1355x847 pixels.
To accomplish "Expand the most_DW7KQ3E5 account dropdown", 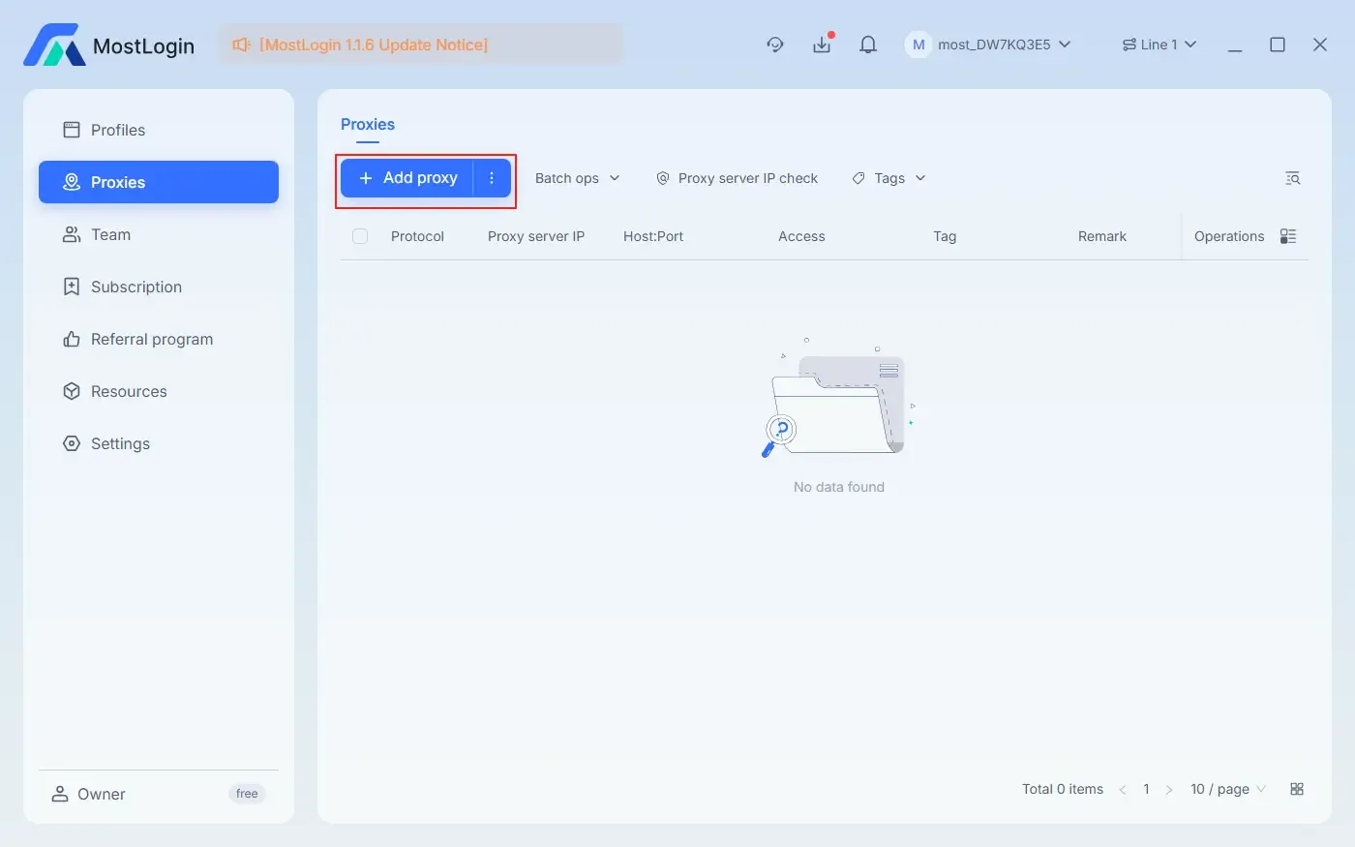I will [1004, 45].
